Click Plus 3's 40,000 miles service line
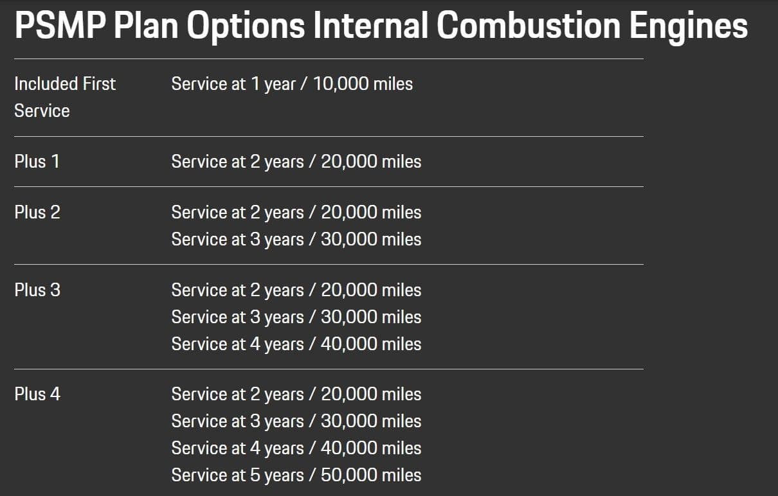The width and height of the screenshot is (778, 496). coord(296,344)
